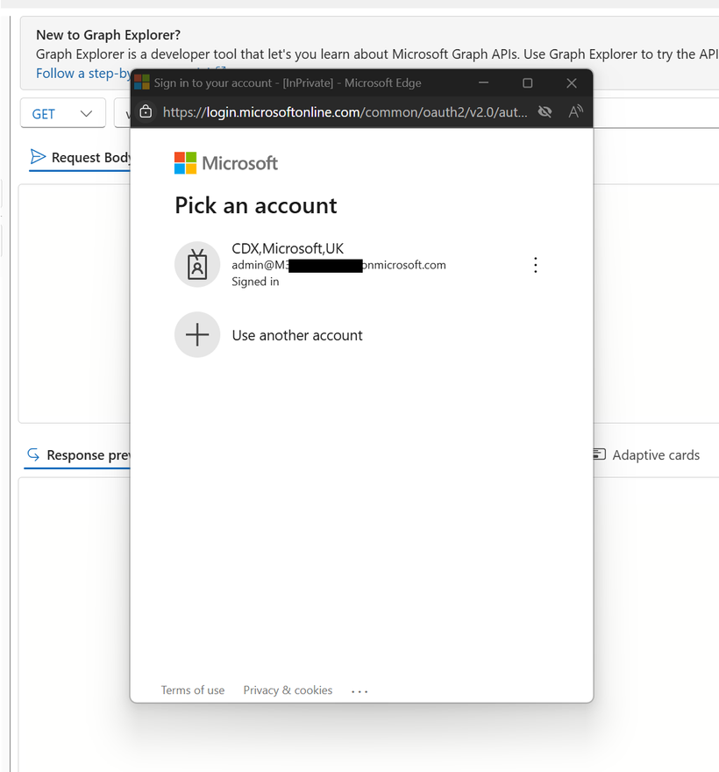The width and height of the screenshot is (719, 772).
Task: Open Terms of use link
Action: [192, 690]
